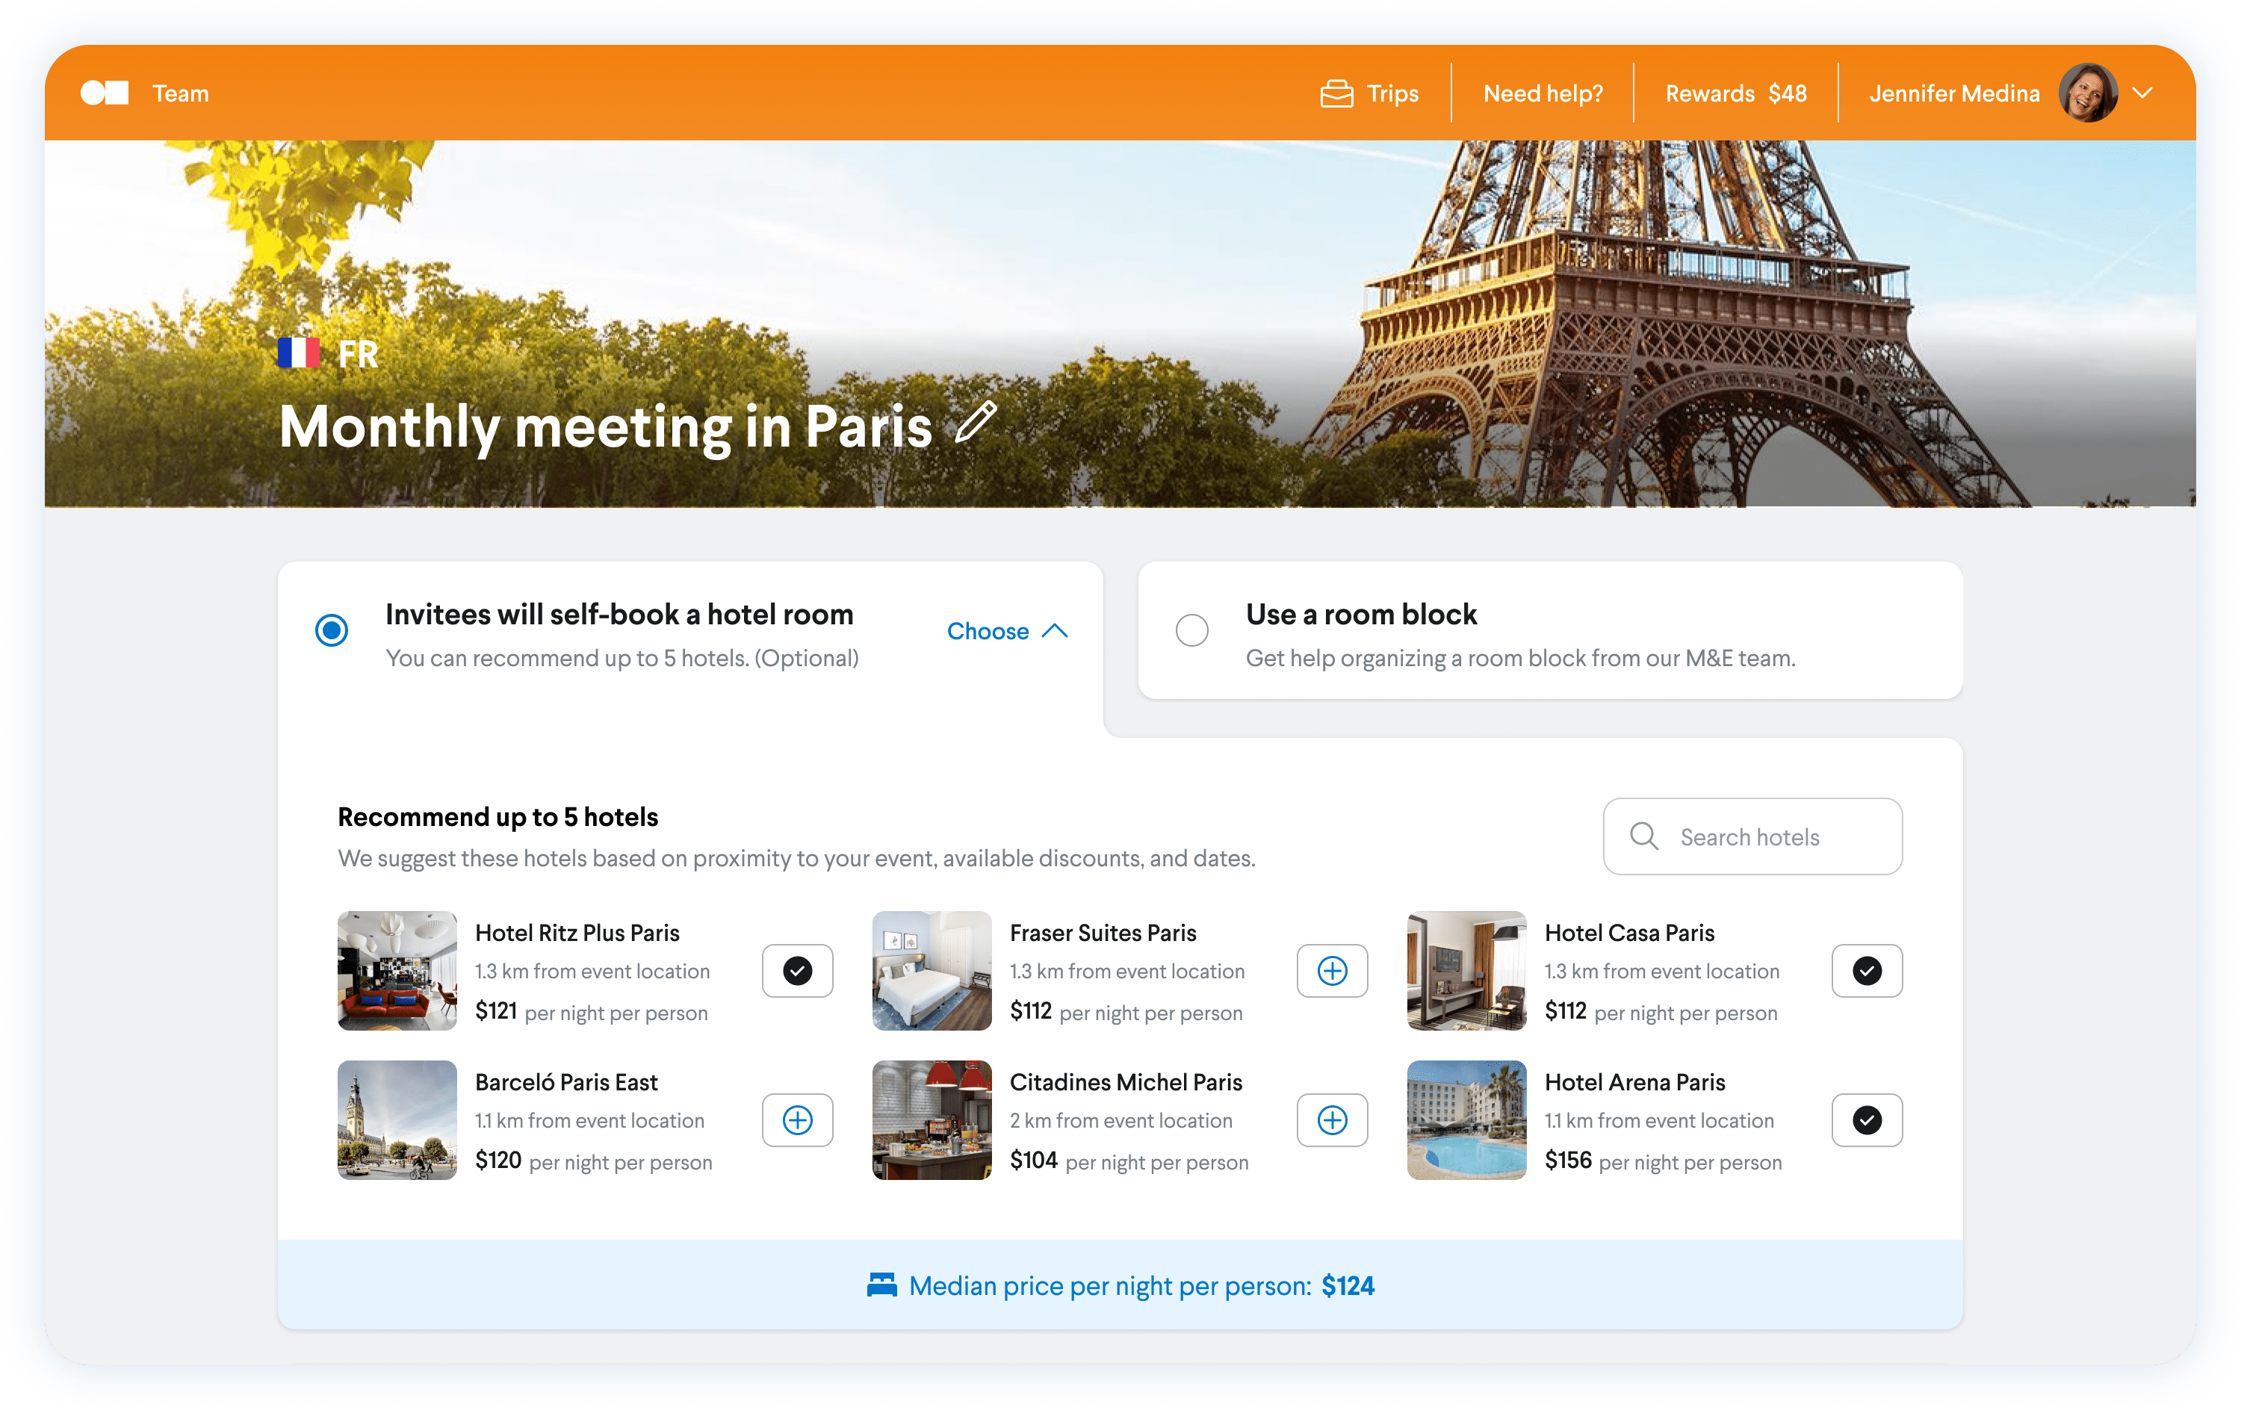Viewport: 2241px width, 1410px height.
Task: Open the Need help? menu
Action: click(x=1542, y=93)
